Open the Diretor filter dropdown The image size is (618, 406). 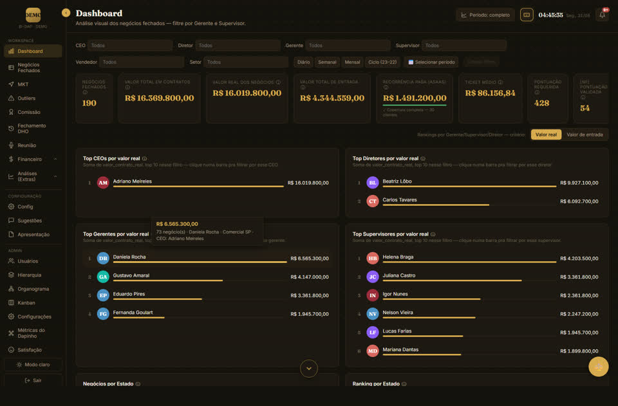238,45
